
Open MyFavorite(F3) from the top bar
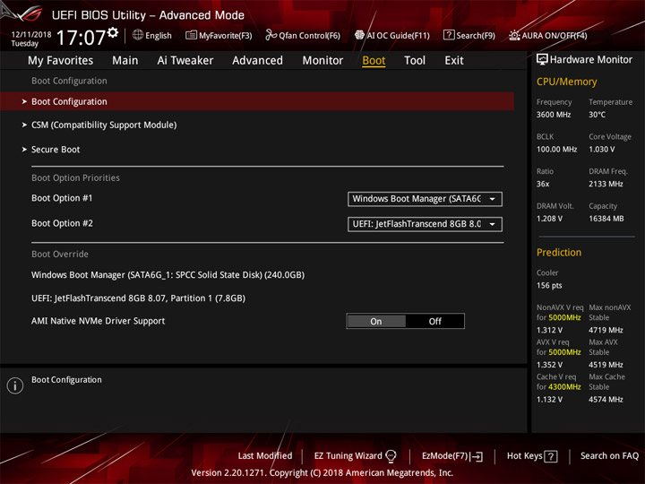coord(219,35)
